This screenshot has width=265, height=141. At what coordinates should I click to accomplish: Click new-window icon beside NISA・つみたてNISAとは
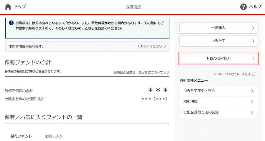(254, 74)
